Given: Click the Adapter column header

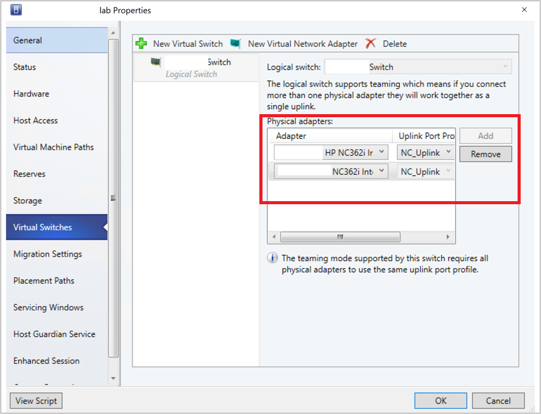Looking at the screenshot, I should [330, 136].
